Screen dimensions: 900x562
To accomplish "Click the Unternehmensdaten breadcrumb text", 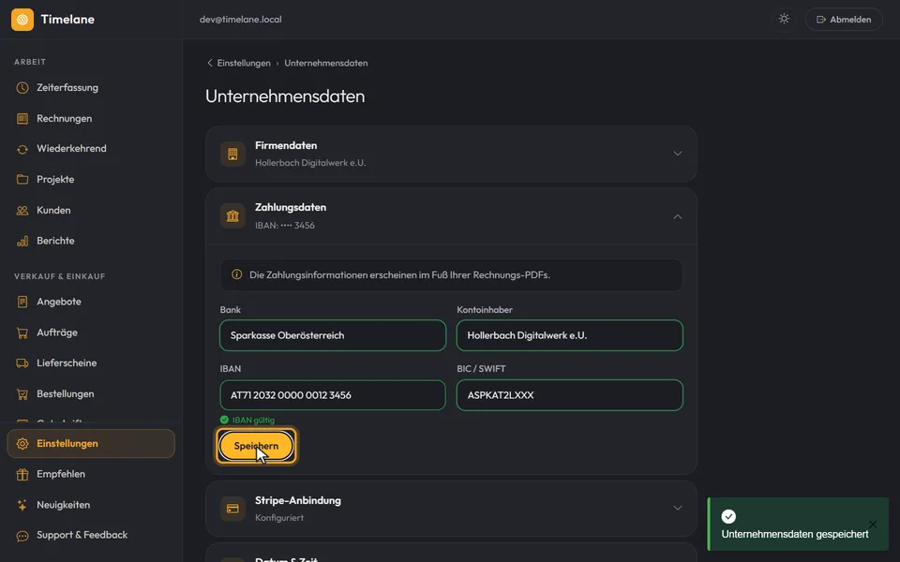I will pyautogui.click(x=326, y=63).
